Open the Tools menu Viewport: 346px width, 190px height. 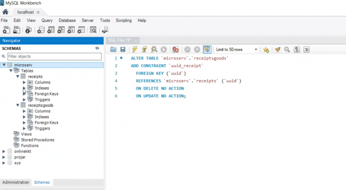105,20
